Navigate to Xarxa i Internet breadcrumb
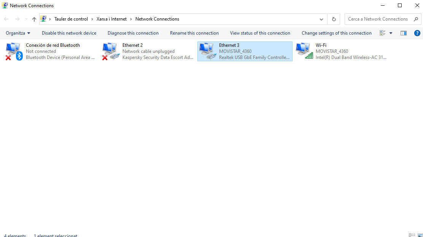 pyautogui.click(x=111, y=19)
